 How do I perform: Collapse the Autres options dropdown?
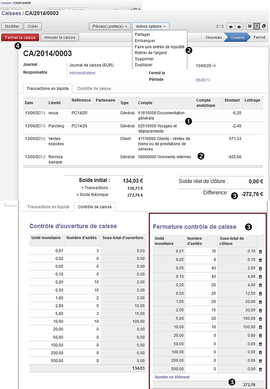[151, 27]
